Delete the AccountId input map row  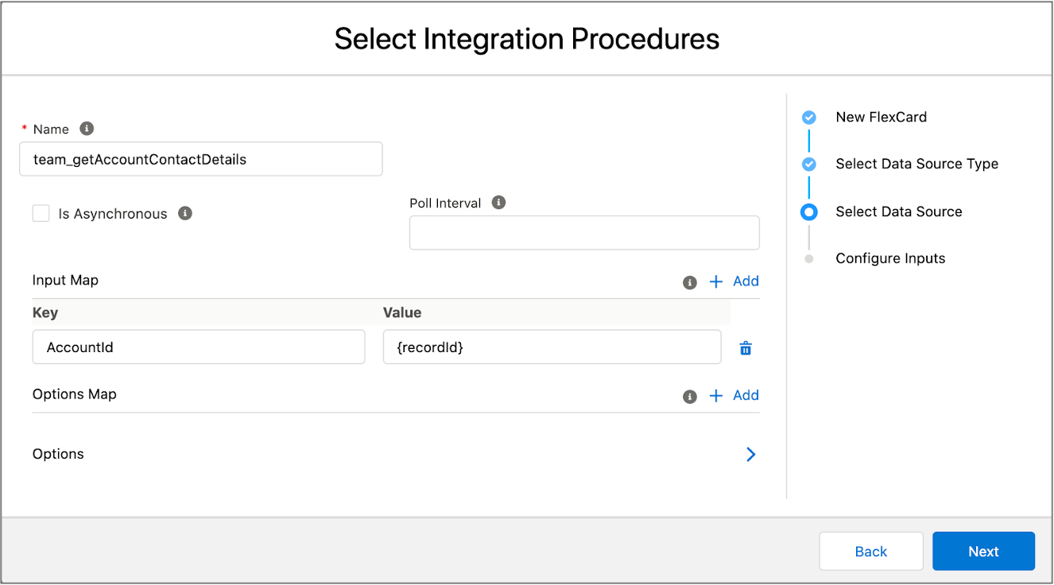pos(746,347)
